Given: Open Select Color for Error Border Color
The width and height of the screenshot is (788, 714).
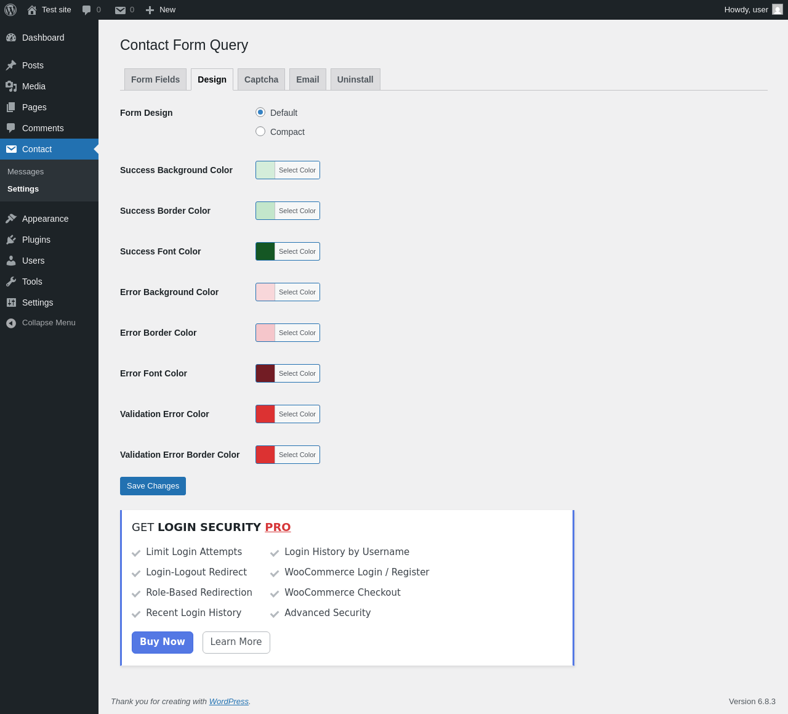Looking at the screenshot, I should pyautogui.click(x=297, y=333).
